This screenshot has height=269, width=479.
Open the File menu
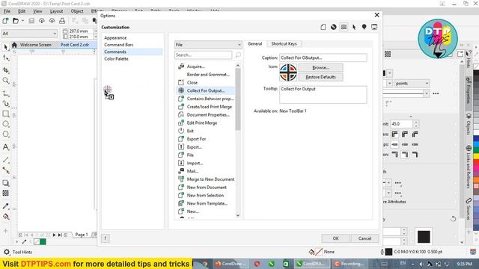coord(7,11)
